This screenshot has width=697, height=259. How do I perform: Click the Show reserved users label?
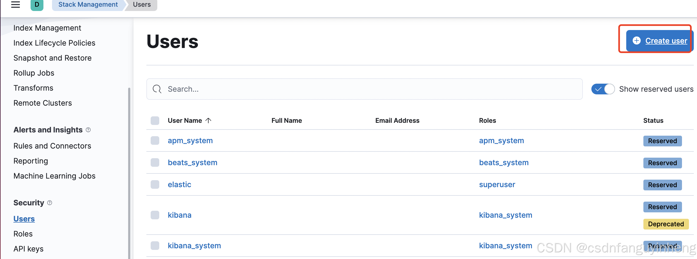(x=656, y=89)
